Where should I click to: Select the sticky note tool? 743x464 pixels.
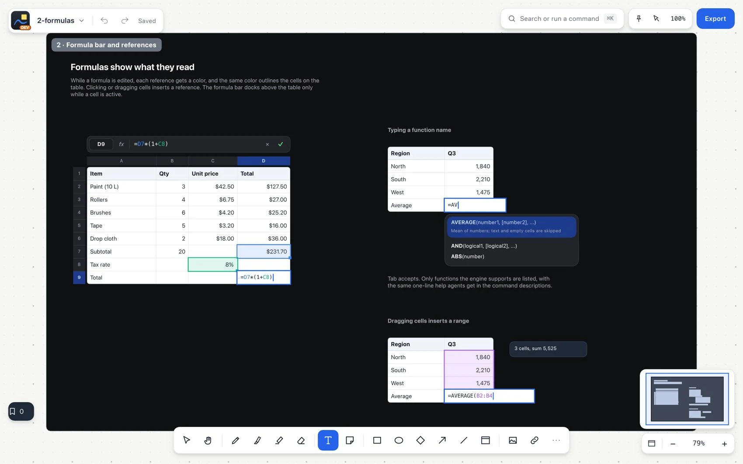(x=350, y=440)
